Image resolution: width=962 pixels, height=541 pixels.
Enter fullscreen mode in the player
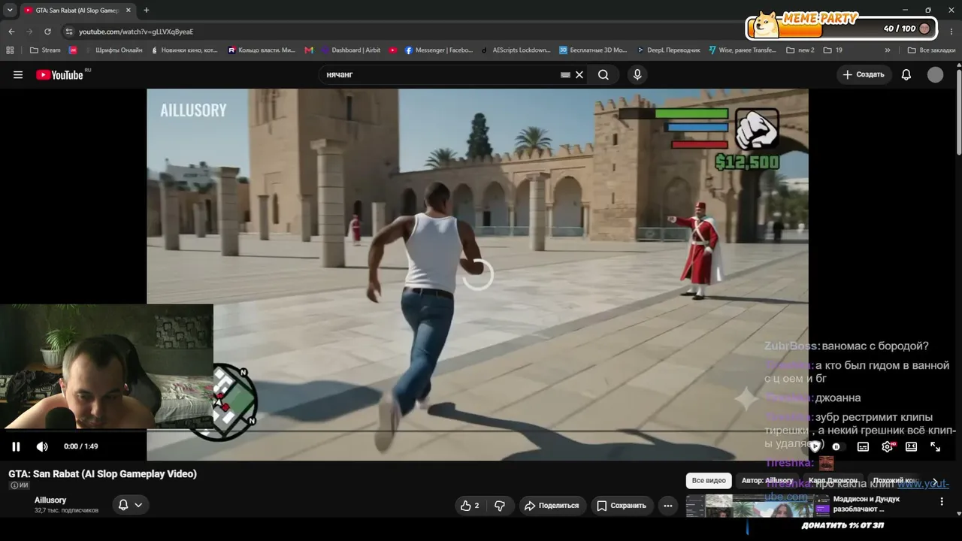[x=935, y=446]
